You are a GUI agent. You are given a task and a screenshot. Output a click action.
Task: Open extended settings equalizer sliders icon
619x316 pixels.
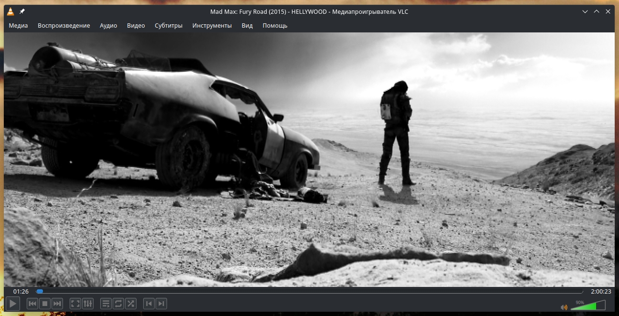tap(88, 304)
